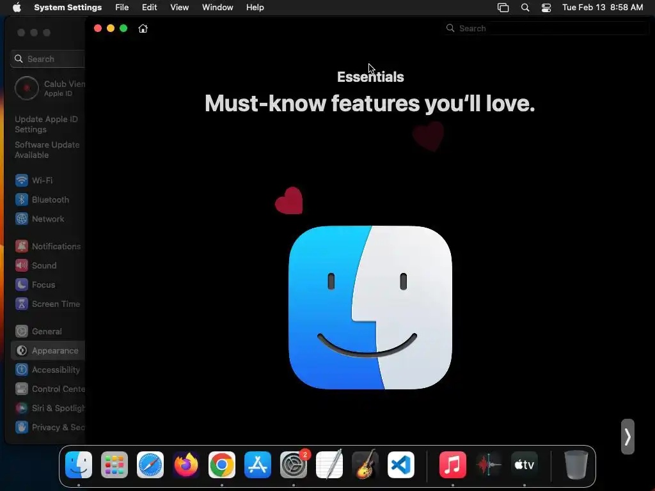
Task: Open Control Center in menu bar
Action: pos(546,8)
